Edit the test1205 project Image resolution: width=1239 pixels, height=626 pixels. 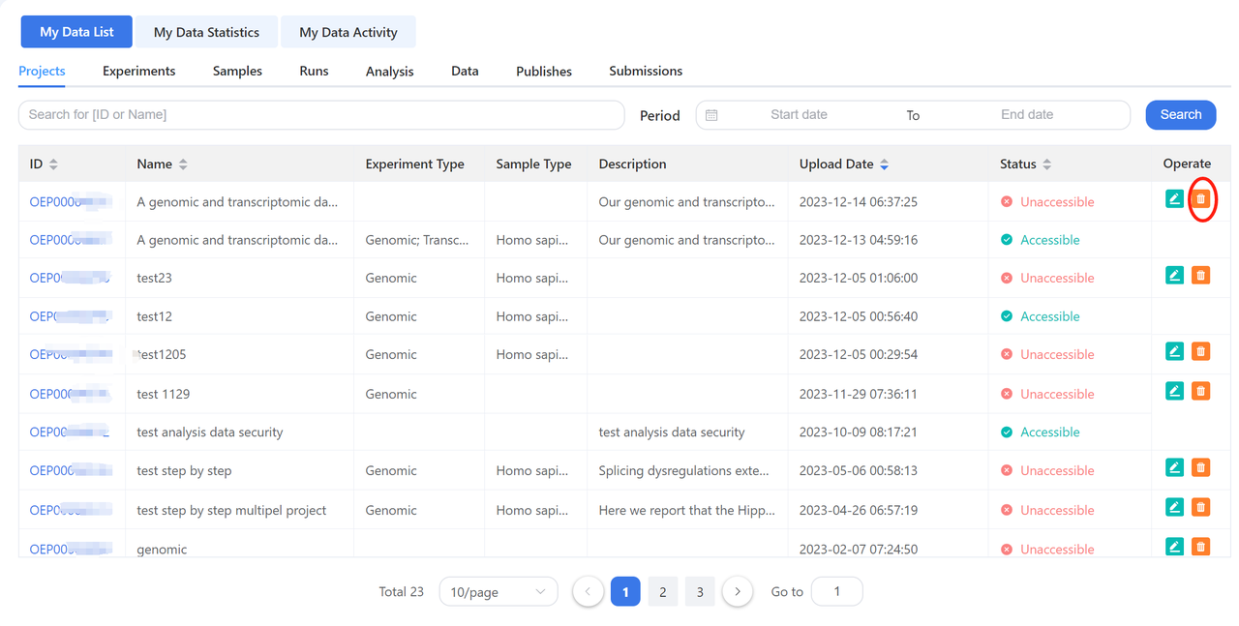(x=1174, y=351)
